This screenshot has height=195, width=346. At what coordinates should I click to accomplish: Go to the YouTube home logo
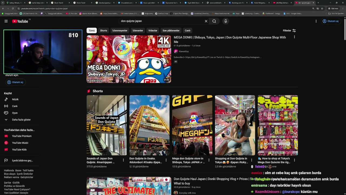[x=20, y=21]
